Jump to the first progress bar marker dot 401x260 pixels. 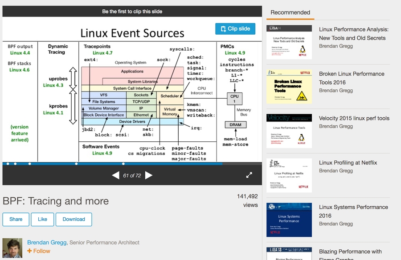8,164
